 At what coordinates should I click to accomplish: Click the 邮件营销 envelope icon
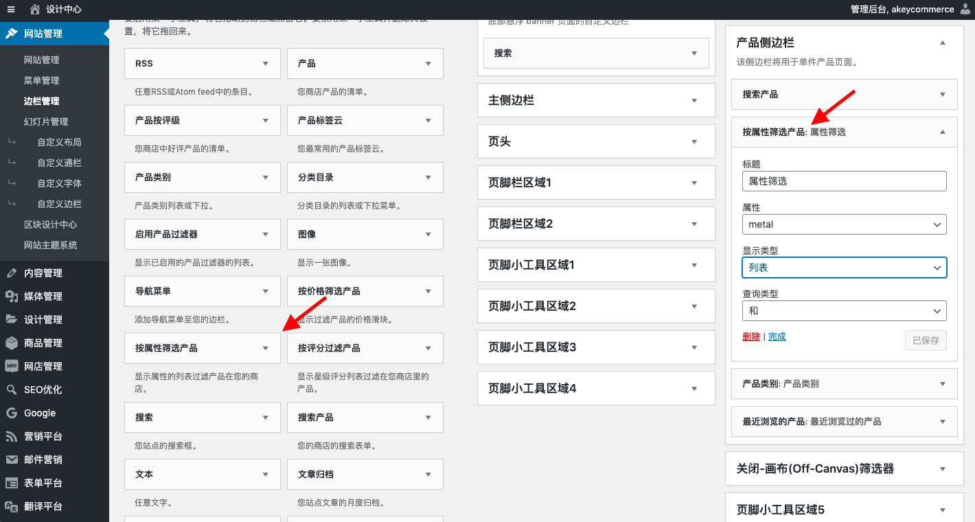point(12,460)
